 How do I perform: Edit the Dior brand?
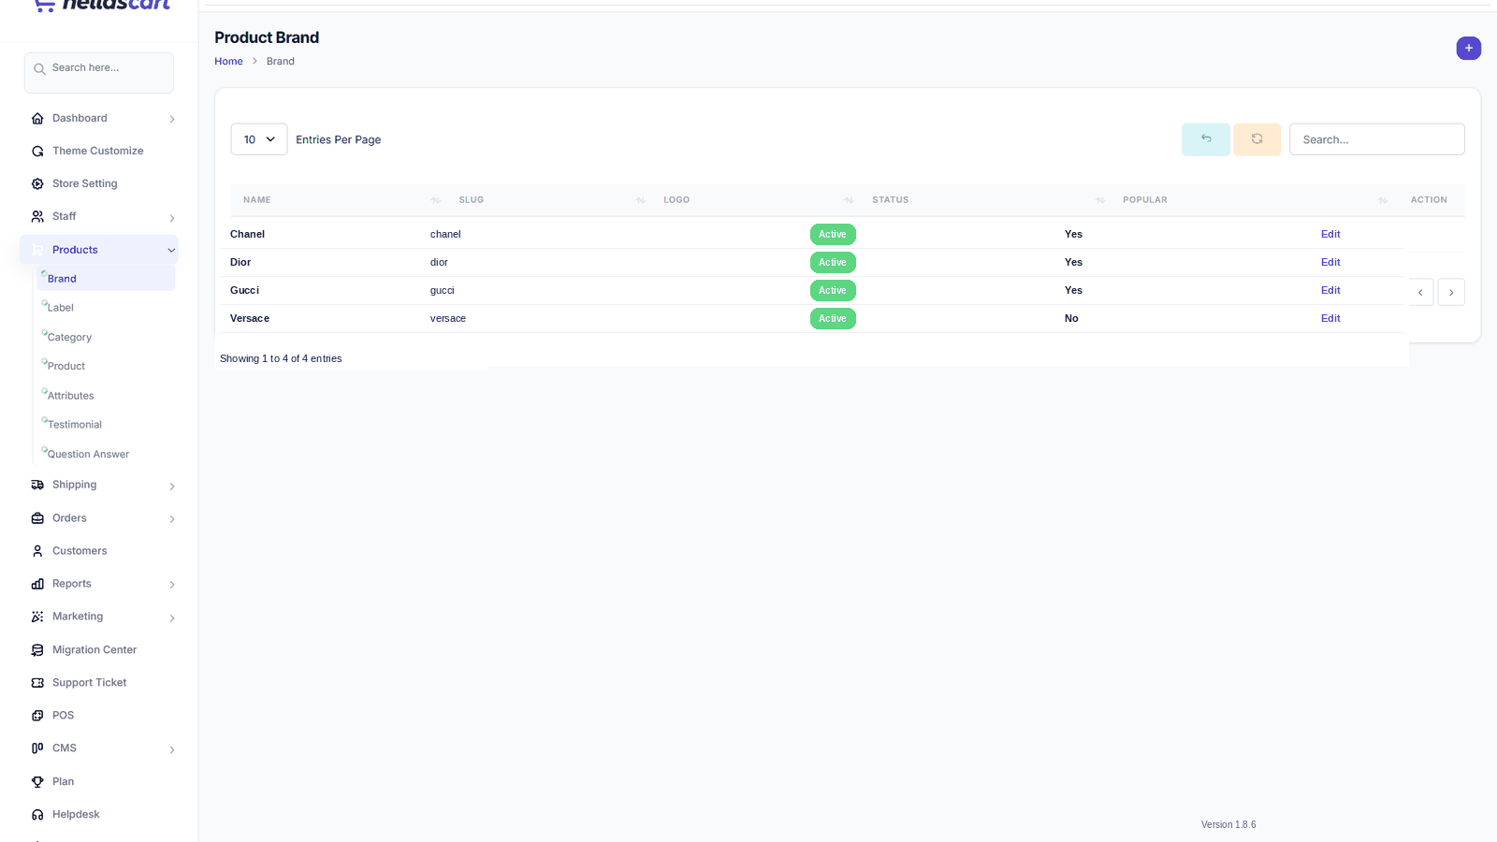[x=1330, y=262]
